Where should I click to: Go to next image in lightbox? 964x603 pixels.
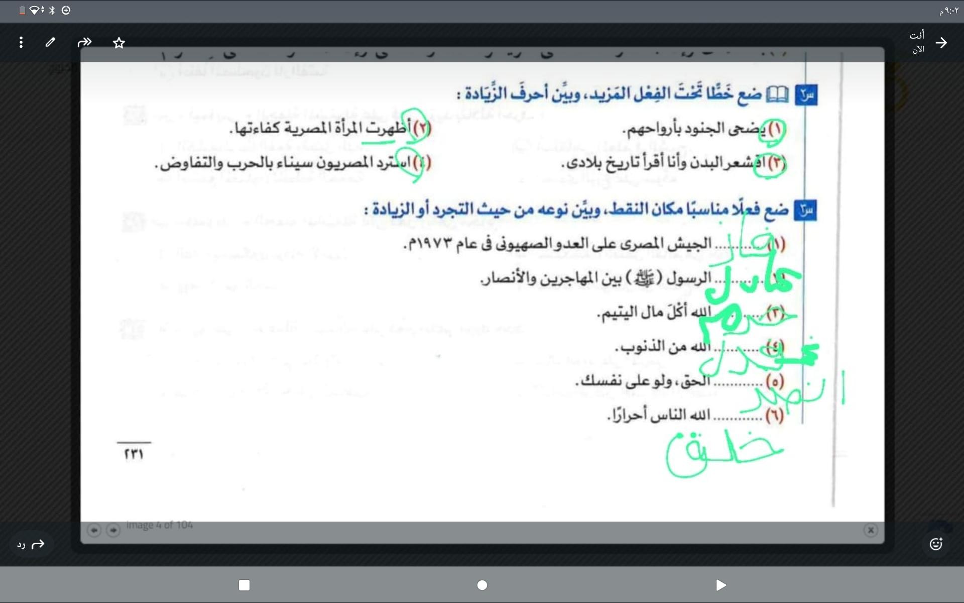tap(113, 530)
